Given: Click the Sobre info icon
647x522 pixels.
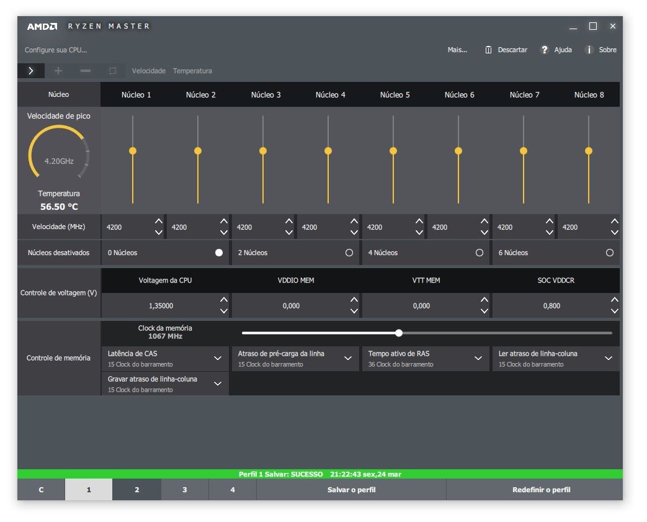Looking at the screenshot, I should (x=589, y=50).
